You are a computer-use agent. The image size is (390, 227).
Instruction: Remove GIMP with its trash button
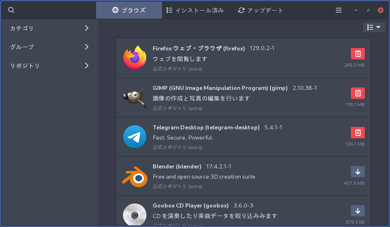coord(358,93)
